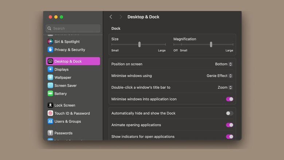Click the Touch ID fingerprint icon

coord(50,113)
